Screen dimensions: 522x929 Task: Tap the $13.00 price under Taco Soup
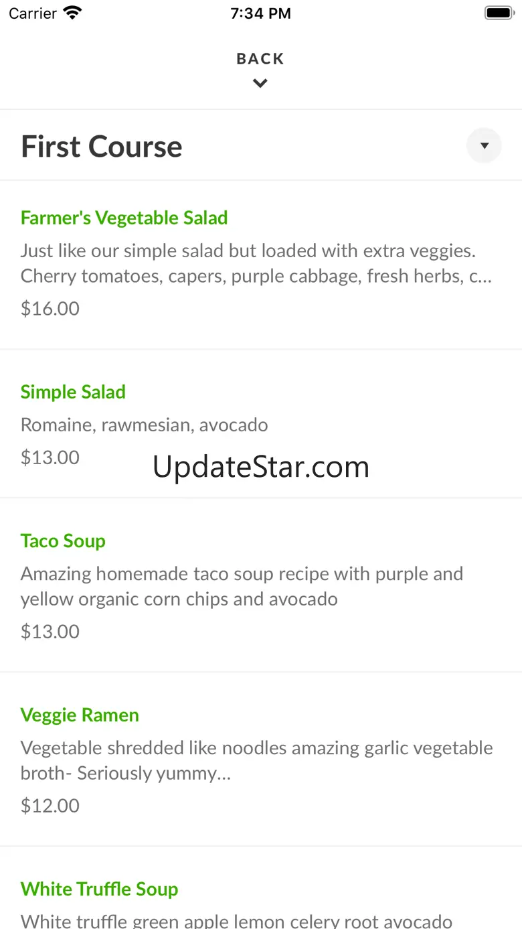coord(50,632)
